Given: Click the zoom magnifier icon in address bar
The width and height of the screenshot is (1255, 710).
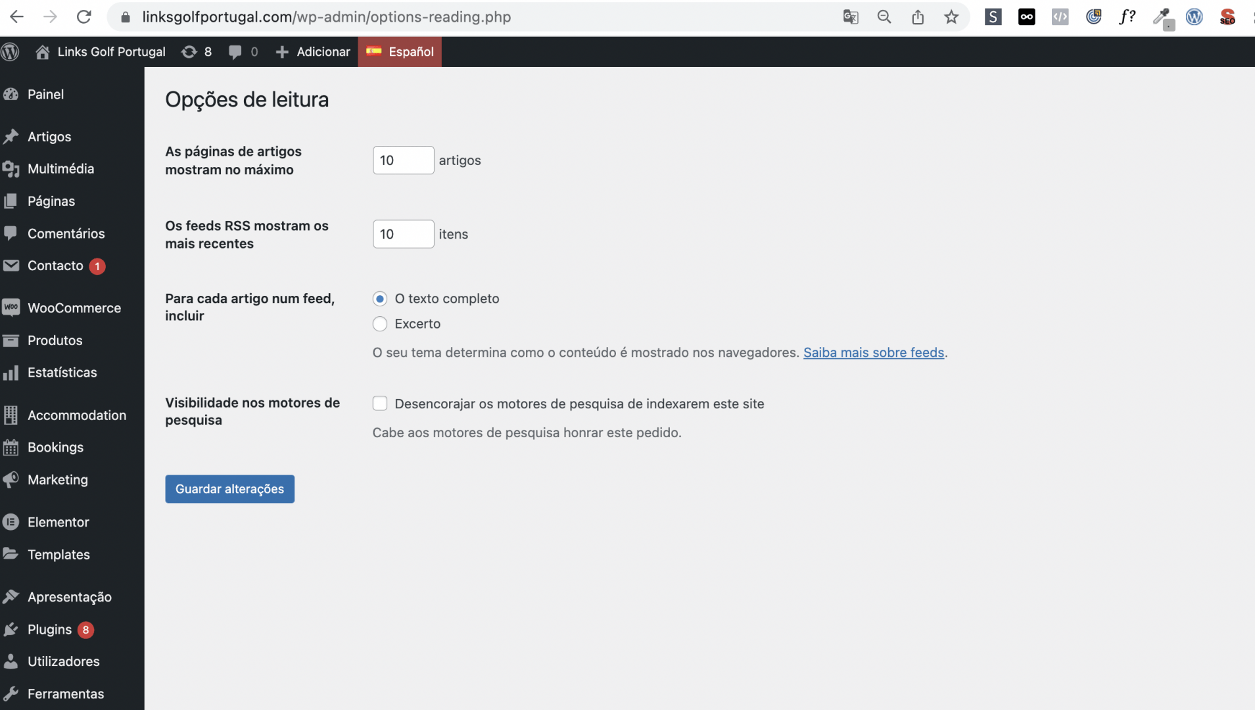Looking at the screenshot, I should (x=884, y=17).
